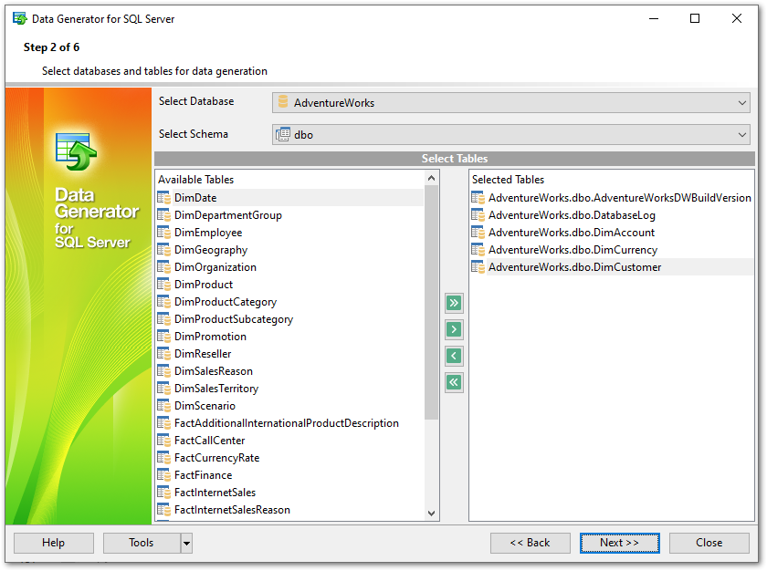Proceed with the Next >> button

click(x=619, y=543)
